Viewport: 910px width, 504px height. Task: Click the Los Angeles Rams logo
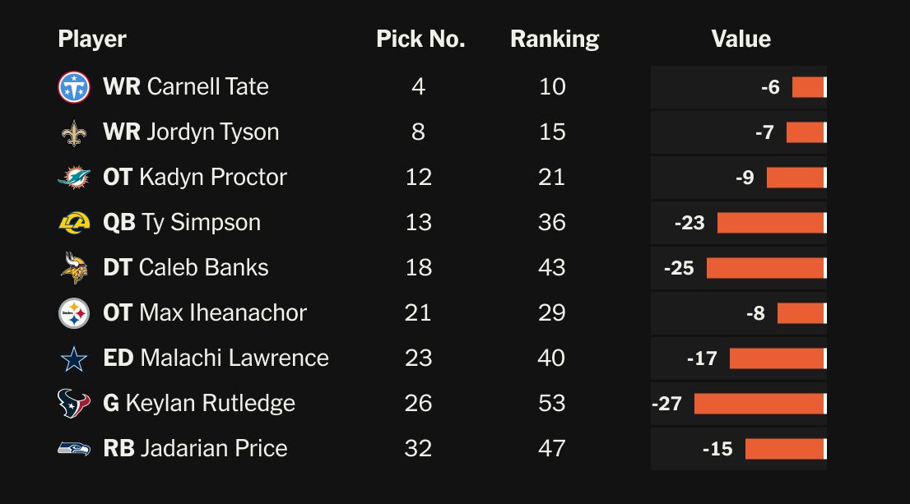(x=74, y=223)
